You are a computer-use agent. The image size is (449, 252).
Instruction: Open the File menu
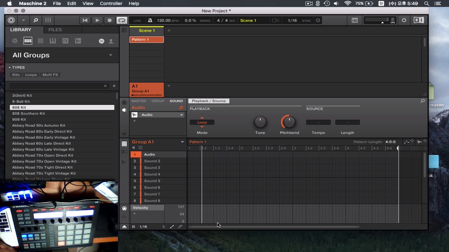(x=57, y=3)
